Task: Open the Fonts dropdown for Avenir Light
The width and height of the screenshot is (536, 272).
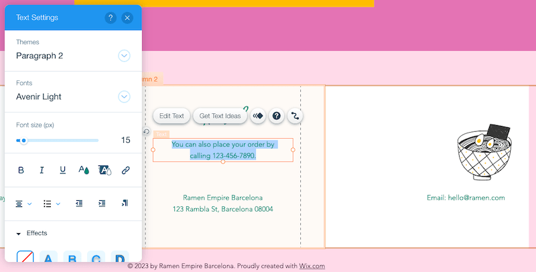Action: [x=124, y=96]
